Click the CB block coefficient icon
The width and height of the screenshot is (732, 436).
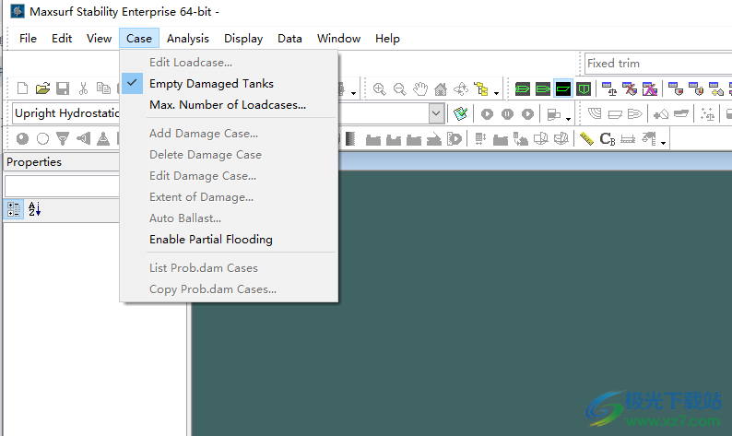click(607, 138)
